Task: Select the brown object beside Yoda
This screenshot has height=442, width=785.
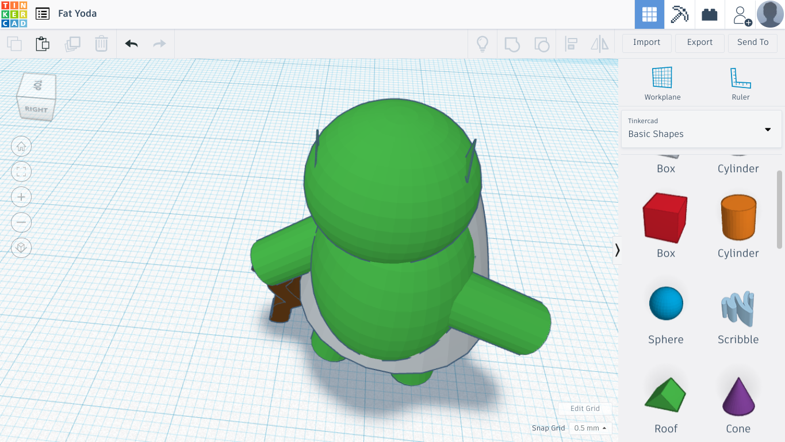Action: coord(285,301)
